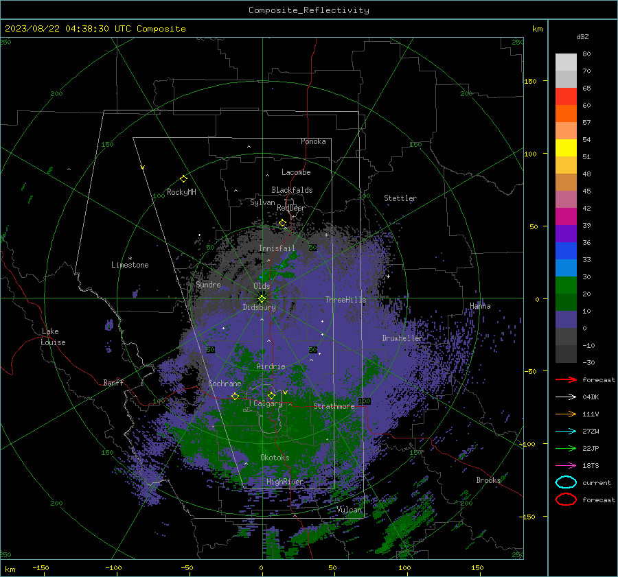Image resolution: width=618 pixels, height=577 pixels.
Task: Click the cyan current ellipse icon
Action: (x=566, y=482)
